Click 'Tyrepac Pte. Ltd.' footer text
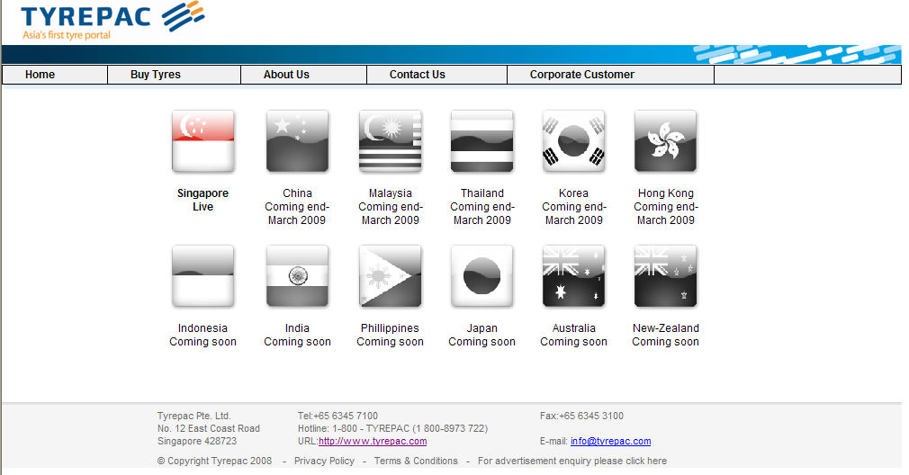Viewport: 909px width, 475px height. coord(194,416)
